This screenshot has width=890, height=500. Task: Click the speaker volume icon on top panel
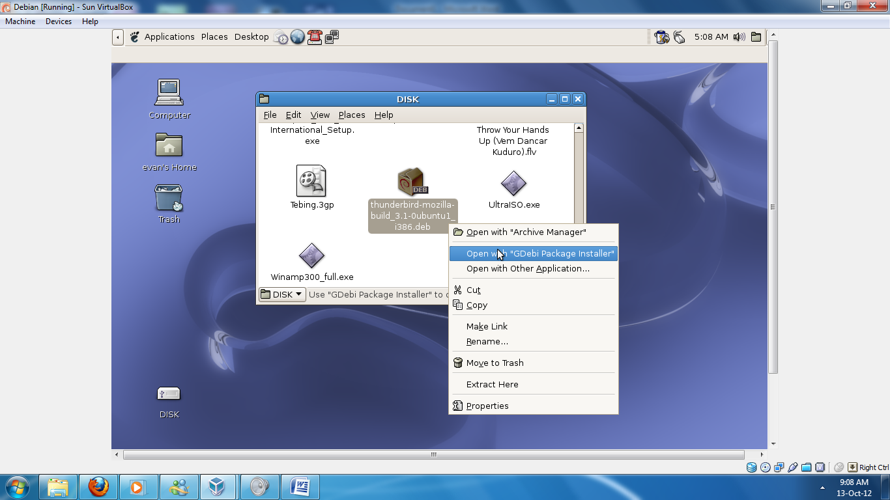[740, 37]
